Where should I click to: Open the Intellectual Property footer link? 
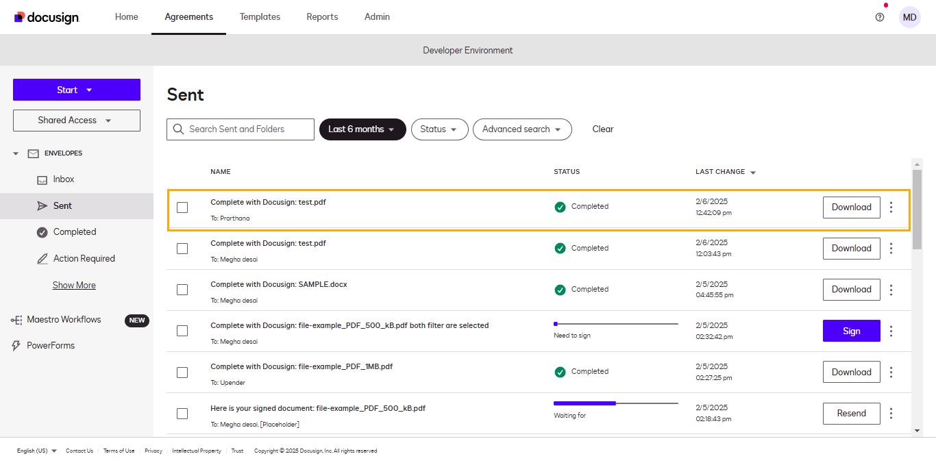click(197, 451)
